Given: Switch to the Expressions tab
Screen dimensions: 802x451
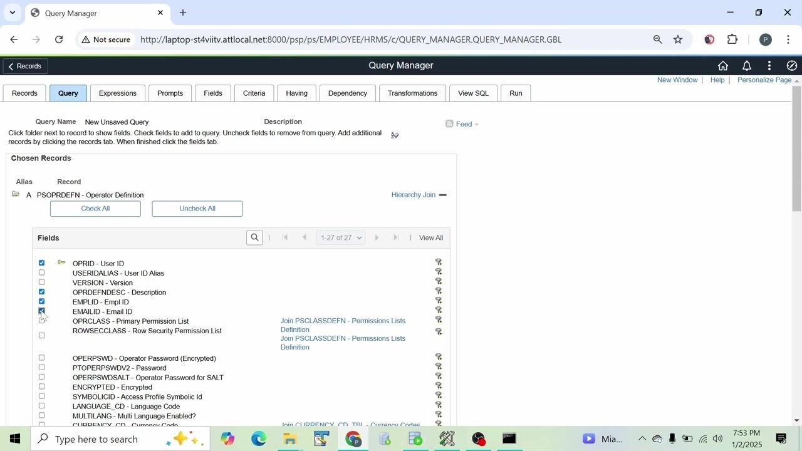Looking at the screenshot, I should [x=118, y=93].
